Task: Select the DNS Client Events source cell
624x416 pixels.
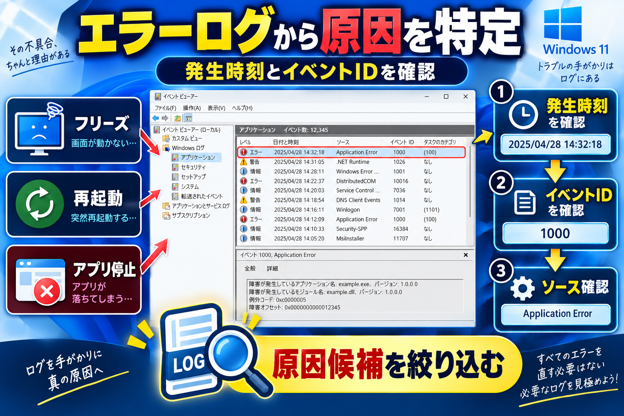Action: coord(358,200)
